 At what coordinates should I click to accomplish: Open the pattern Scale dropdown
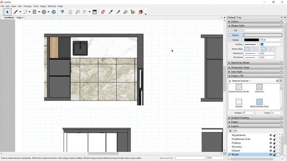281,113
